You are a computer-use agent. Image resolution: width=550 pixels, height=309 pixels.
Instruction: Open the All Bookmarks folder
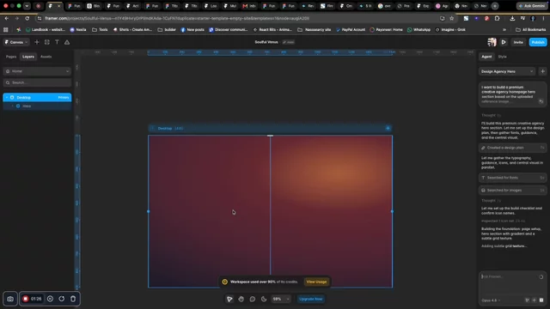(x=531, y=30)
